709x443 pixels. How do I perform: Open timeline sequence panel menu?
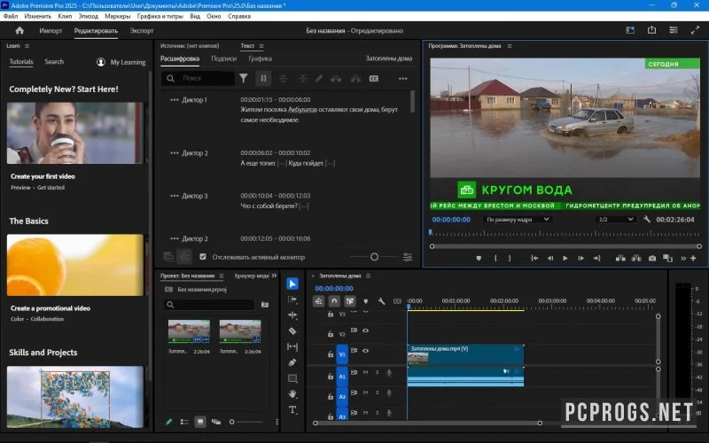click(x=368, y=276)
